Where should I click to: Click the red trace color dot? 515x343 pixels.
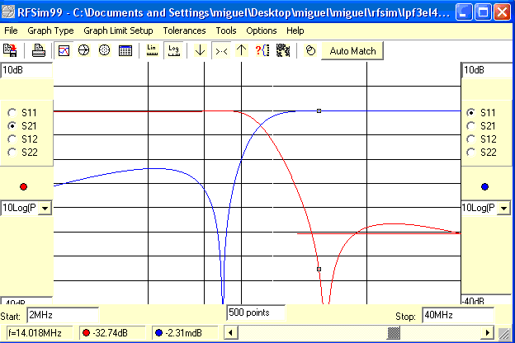coord(23,187)
